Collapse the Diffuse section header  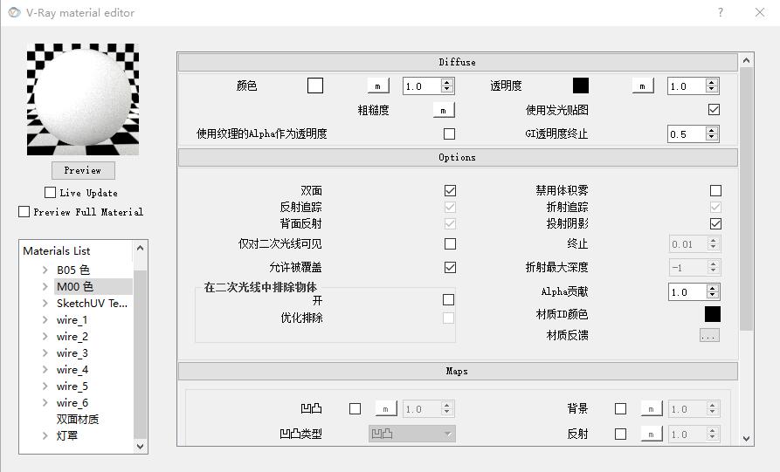tap(457, 63)
